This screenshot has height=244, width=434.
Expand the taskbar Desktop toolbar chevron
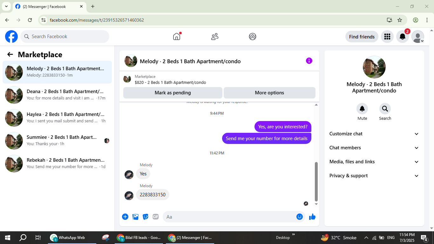(294, 234)
